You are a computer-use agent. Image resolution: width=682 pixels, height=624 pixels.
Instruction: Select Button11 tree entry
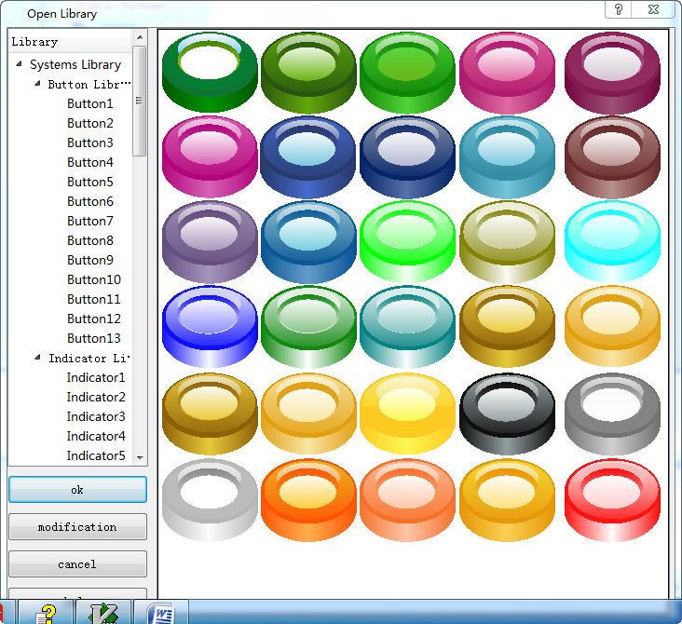[94, 299]
